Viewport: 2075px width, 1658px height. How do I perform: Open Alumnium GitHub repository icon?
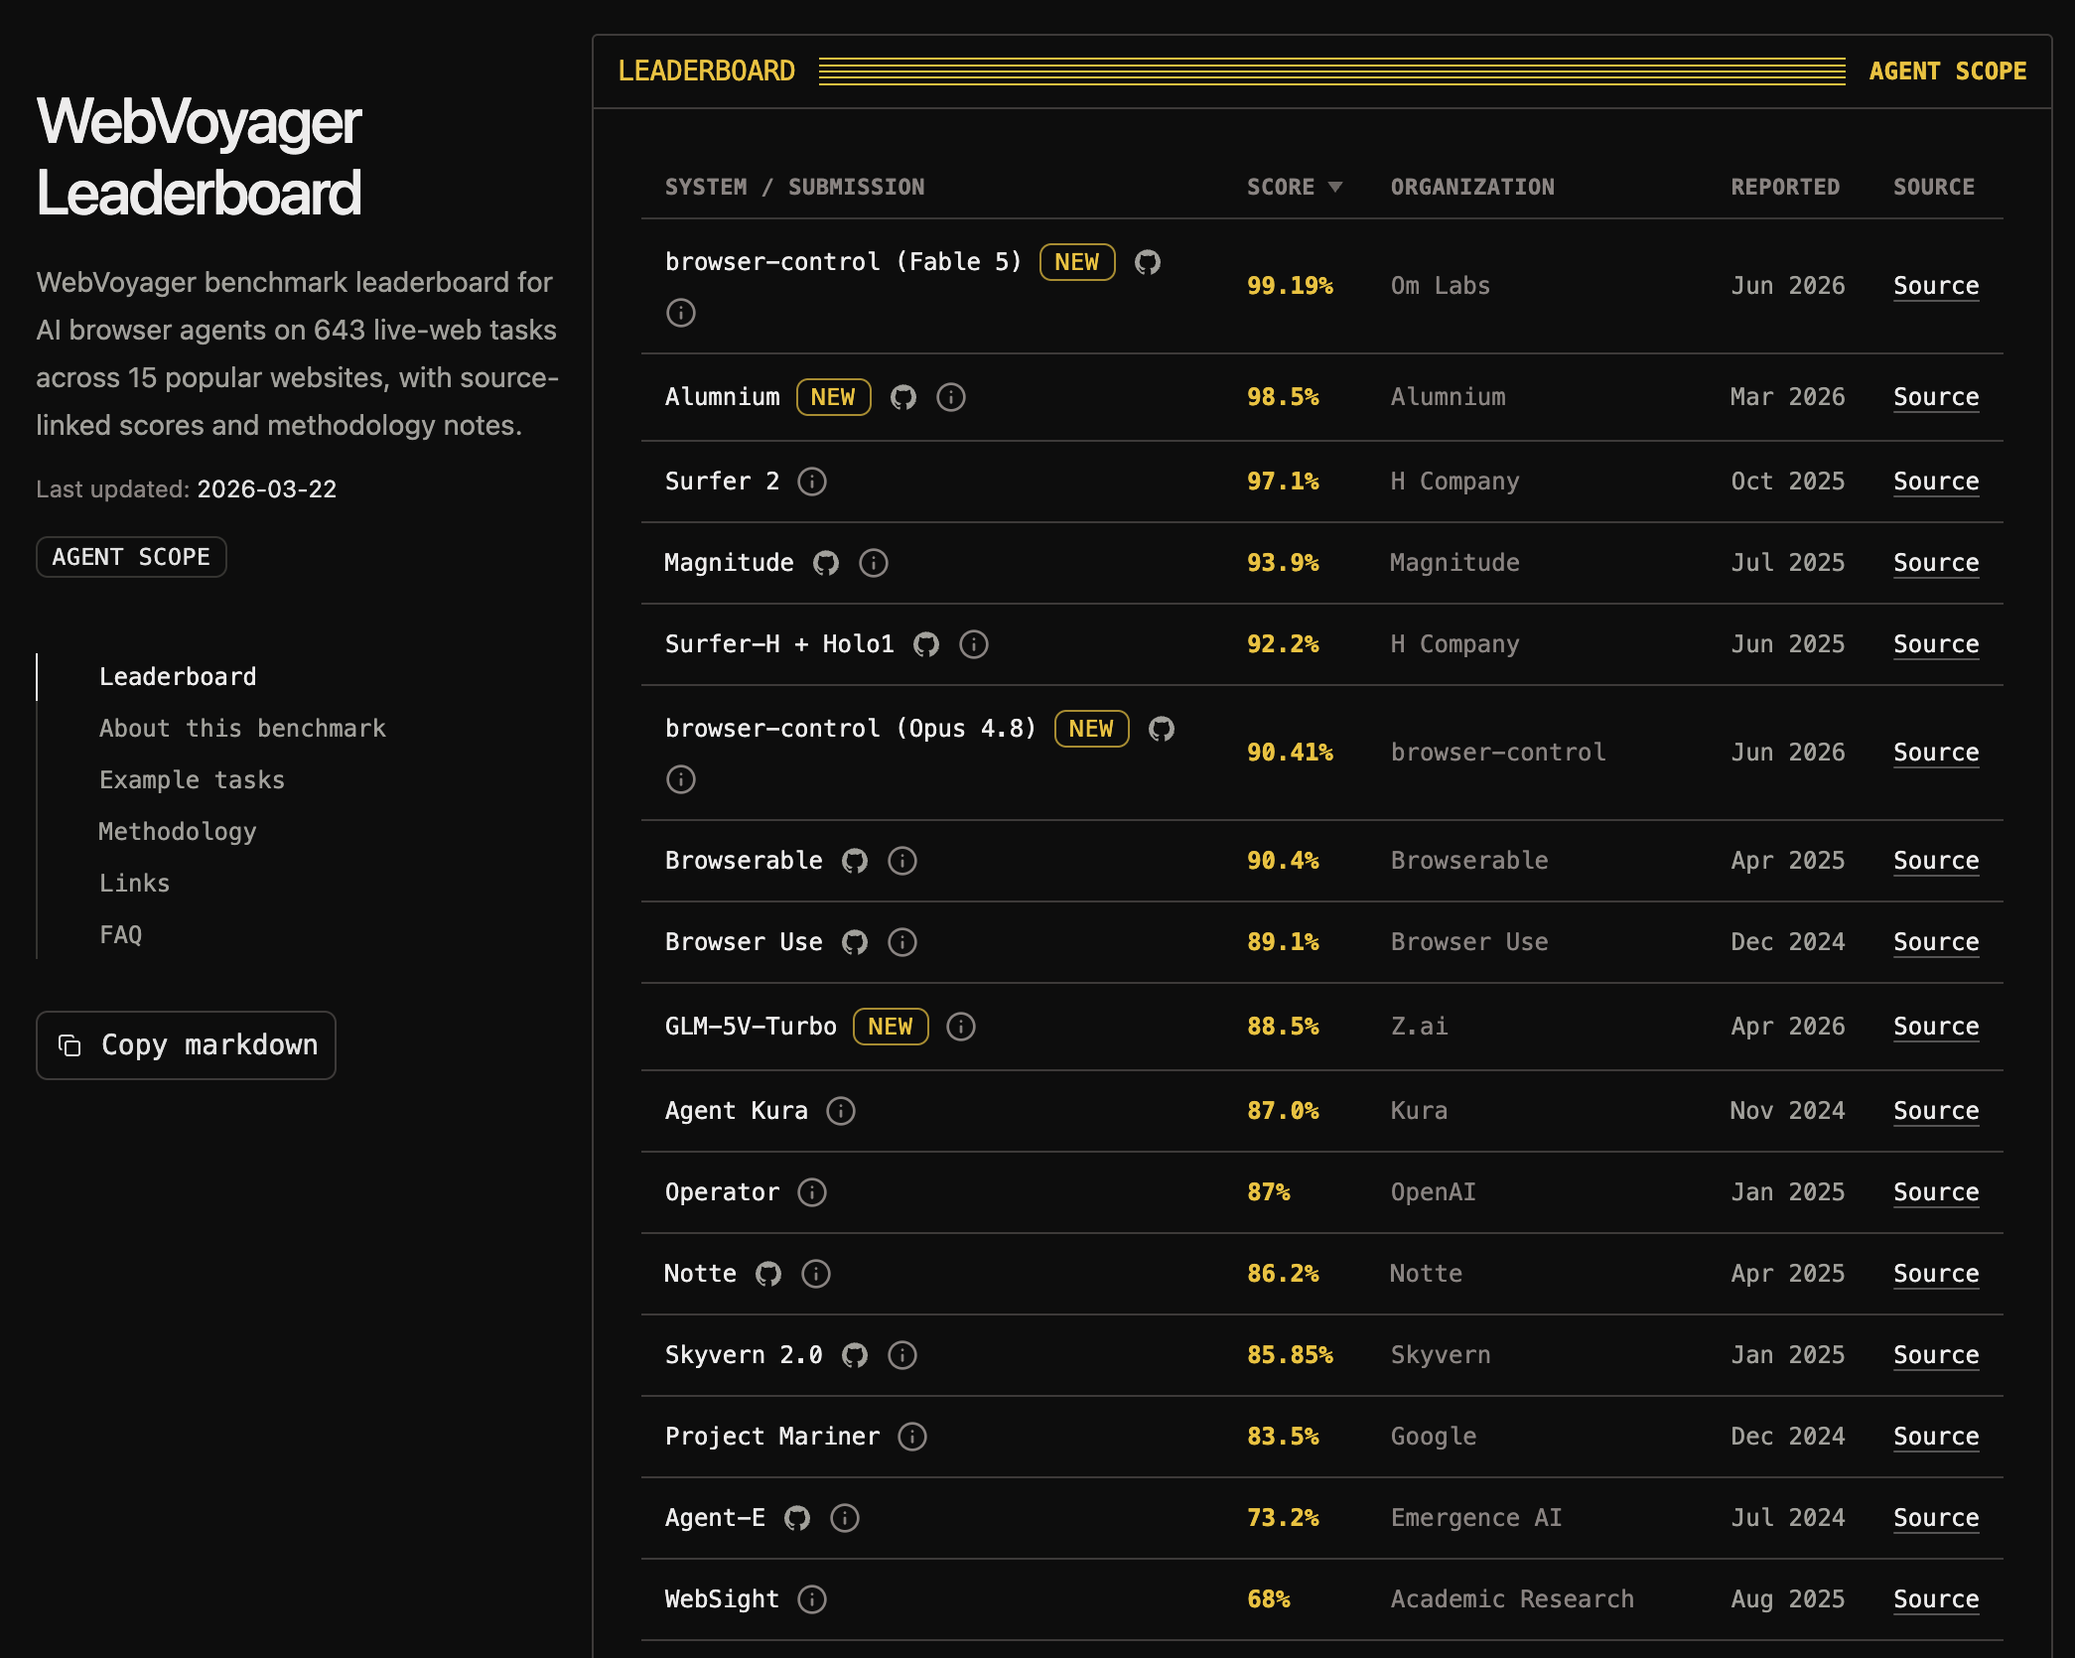(x=903, y=397)
